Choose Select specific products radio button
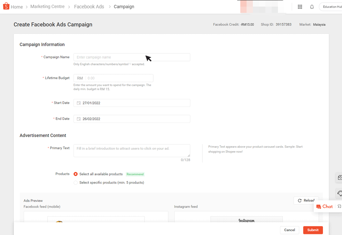Image resolution: width=342 pixels, height=235 pixels. click(76, 183)
